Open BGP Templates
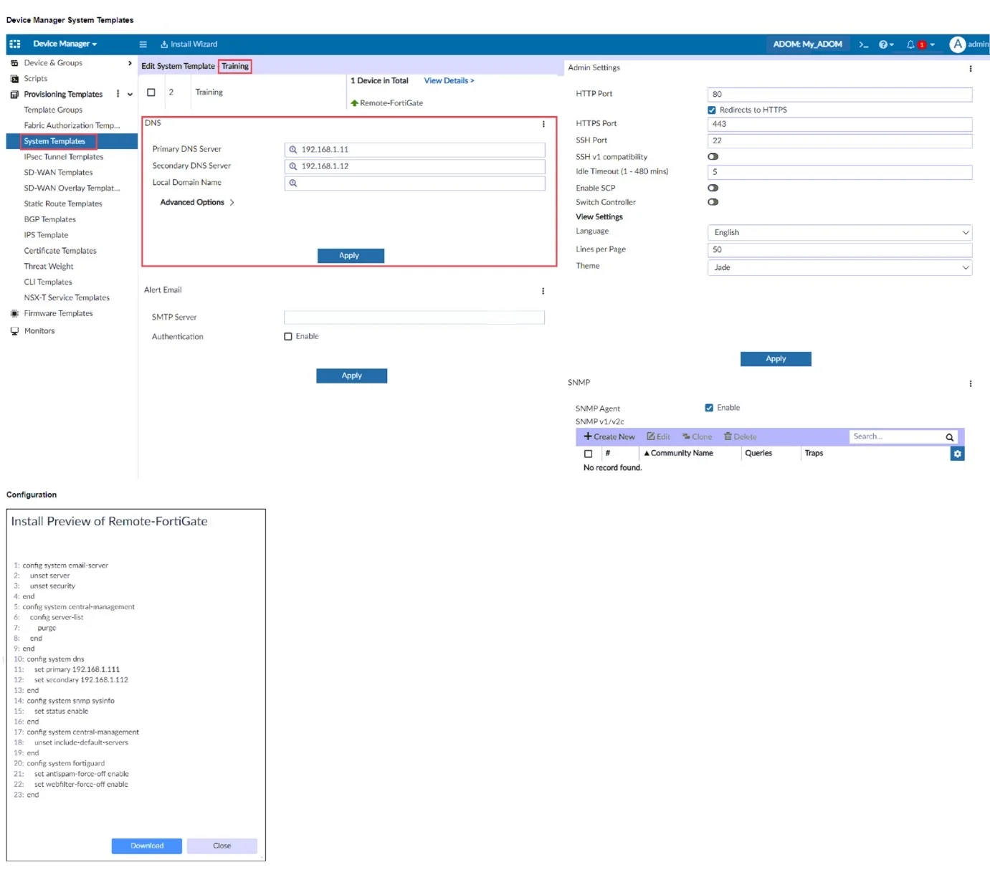 coord(49,220)
